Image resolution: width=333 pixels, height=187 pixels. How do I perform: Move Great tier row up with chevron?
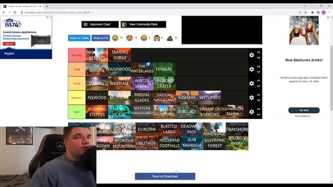coord(259,66)
